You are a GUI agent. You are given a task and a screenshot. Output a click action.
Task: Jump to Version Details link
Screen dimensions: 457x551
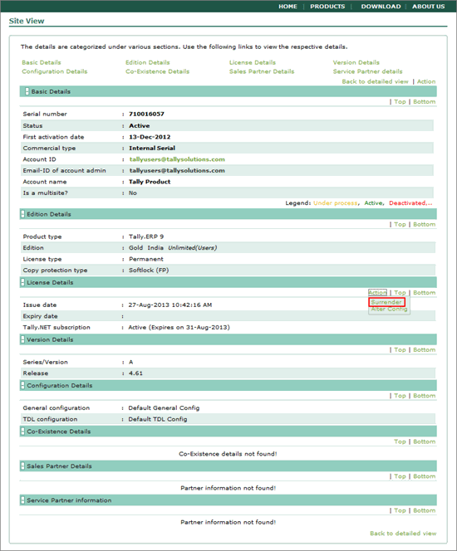(356, 62)
